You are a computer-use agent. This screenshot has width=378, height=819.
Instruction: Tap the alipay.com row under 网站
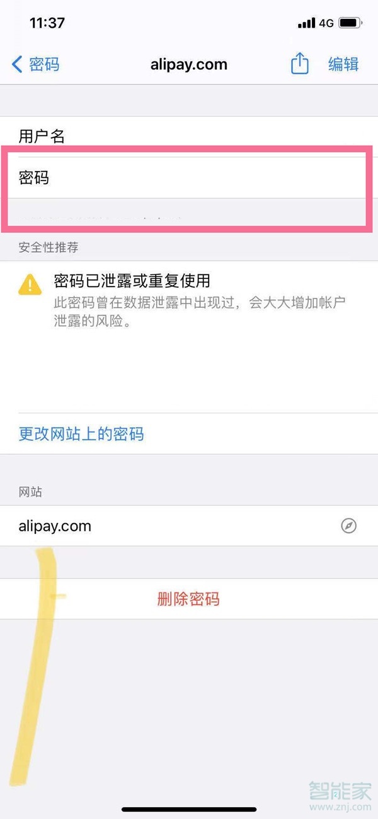tap(189, 526)
